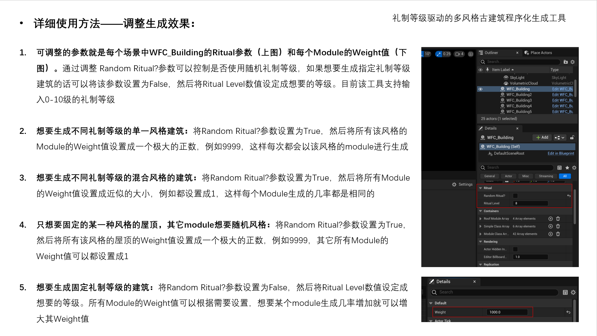Open the outliner settings gear icon
Image resolution: width=597 pixels, height=336 pixels.
[x=572, y=62]
